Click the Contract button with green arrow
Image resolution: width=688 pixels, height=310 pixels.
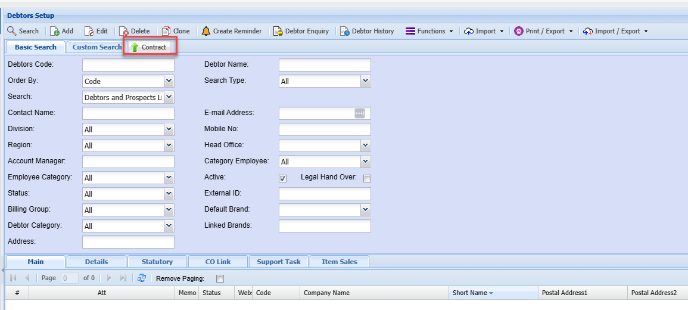[150, 47]
